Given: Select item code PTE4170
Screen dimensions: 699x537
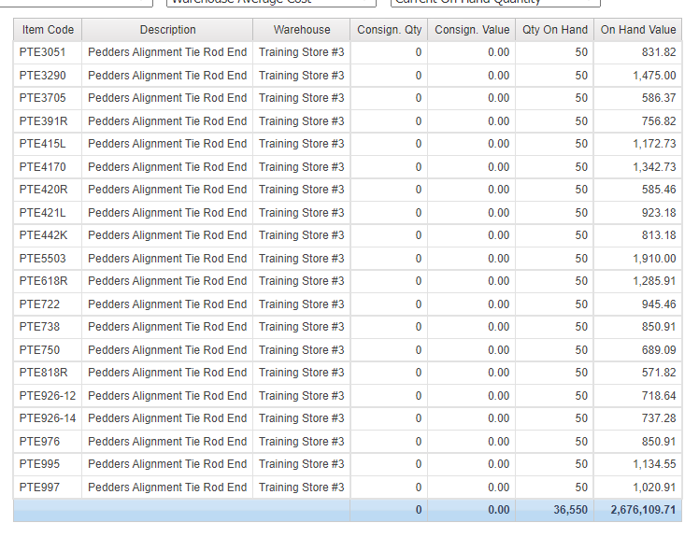Looking at the screenshot, I should (x=42, y=167).
